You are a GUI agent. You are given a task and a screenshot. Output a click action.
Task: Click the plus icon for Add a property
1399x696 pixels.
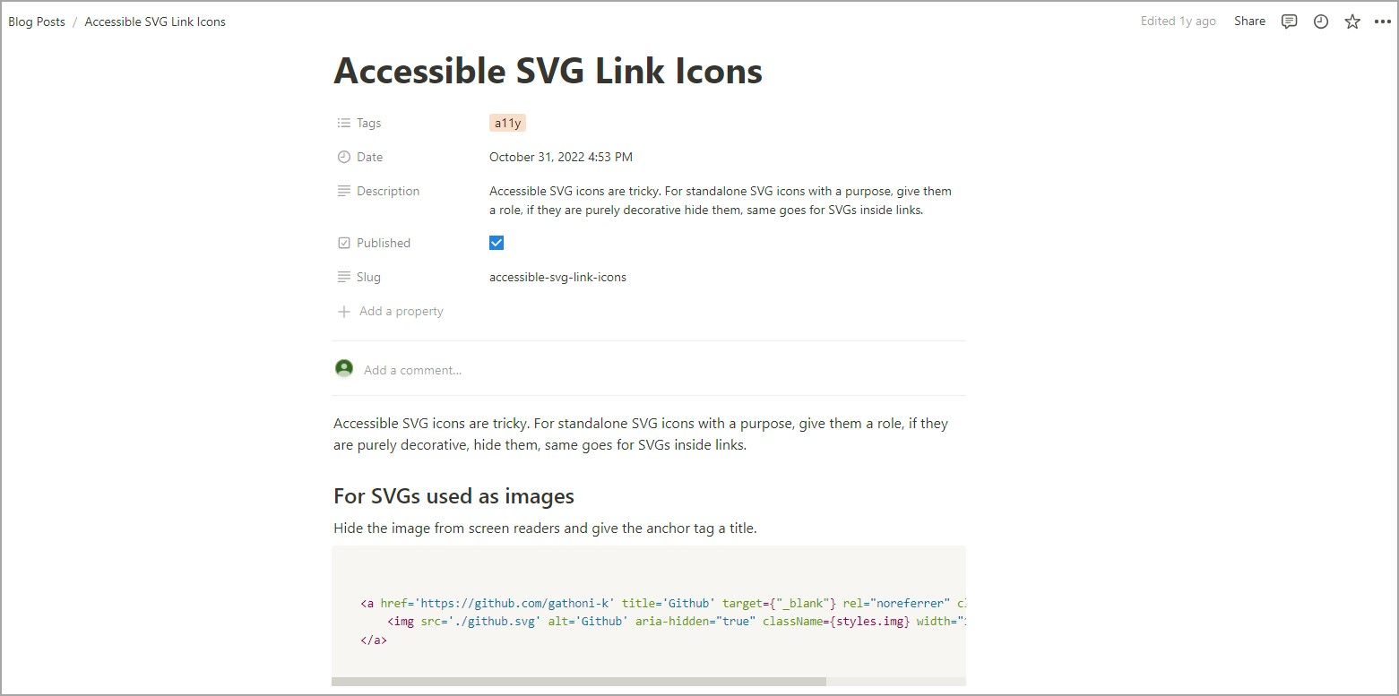tap(344, 311)
